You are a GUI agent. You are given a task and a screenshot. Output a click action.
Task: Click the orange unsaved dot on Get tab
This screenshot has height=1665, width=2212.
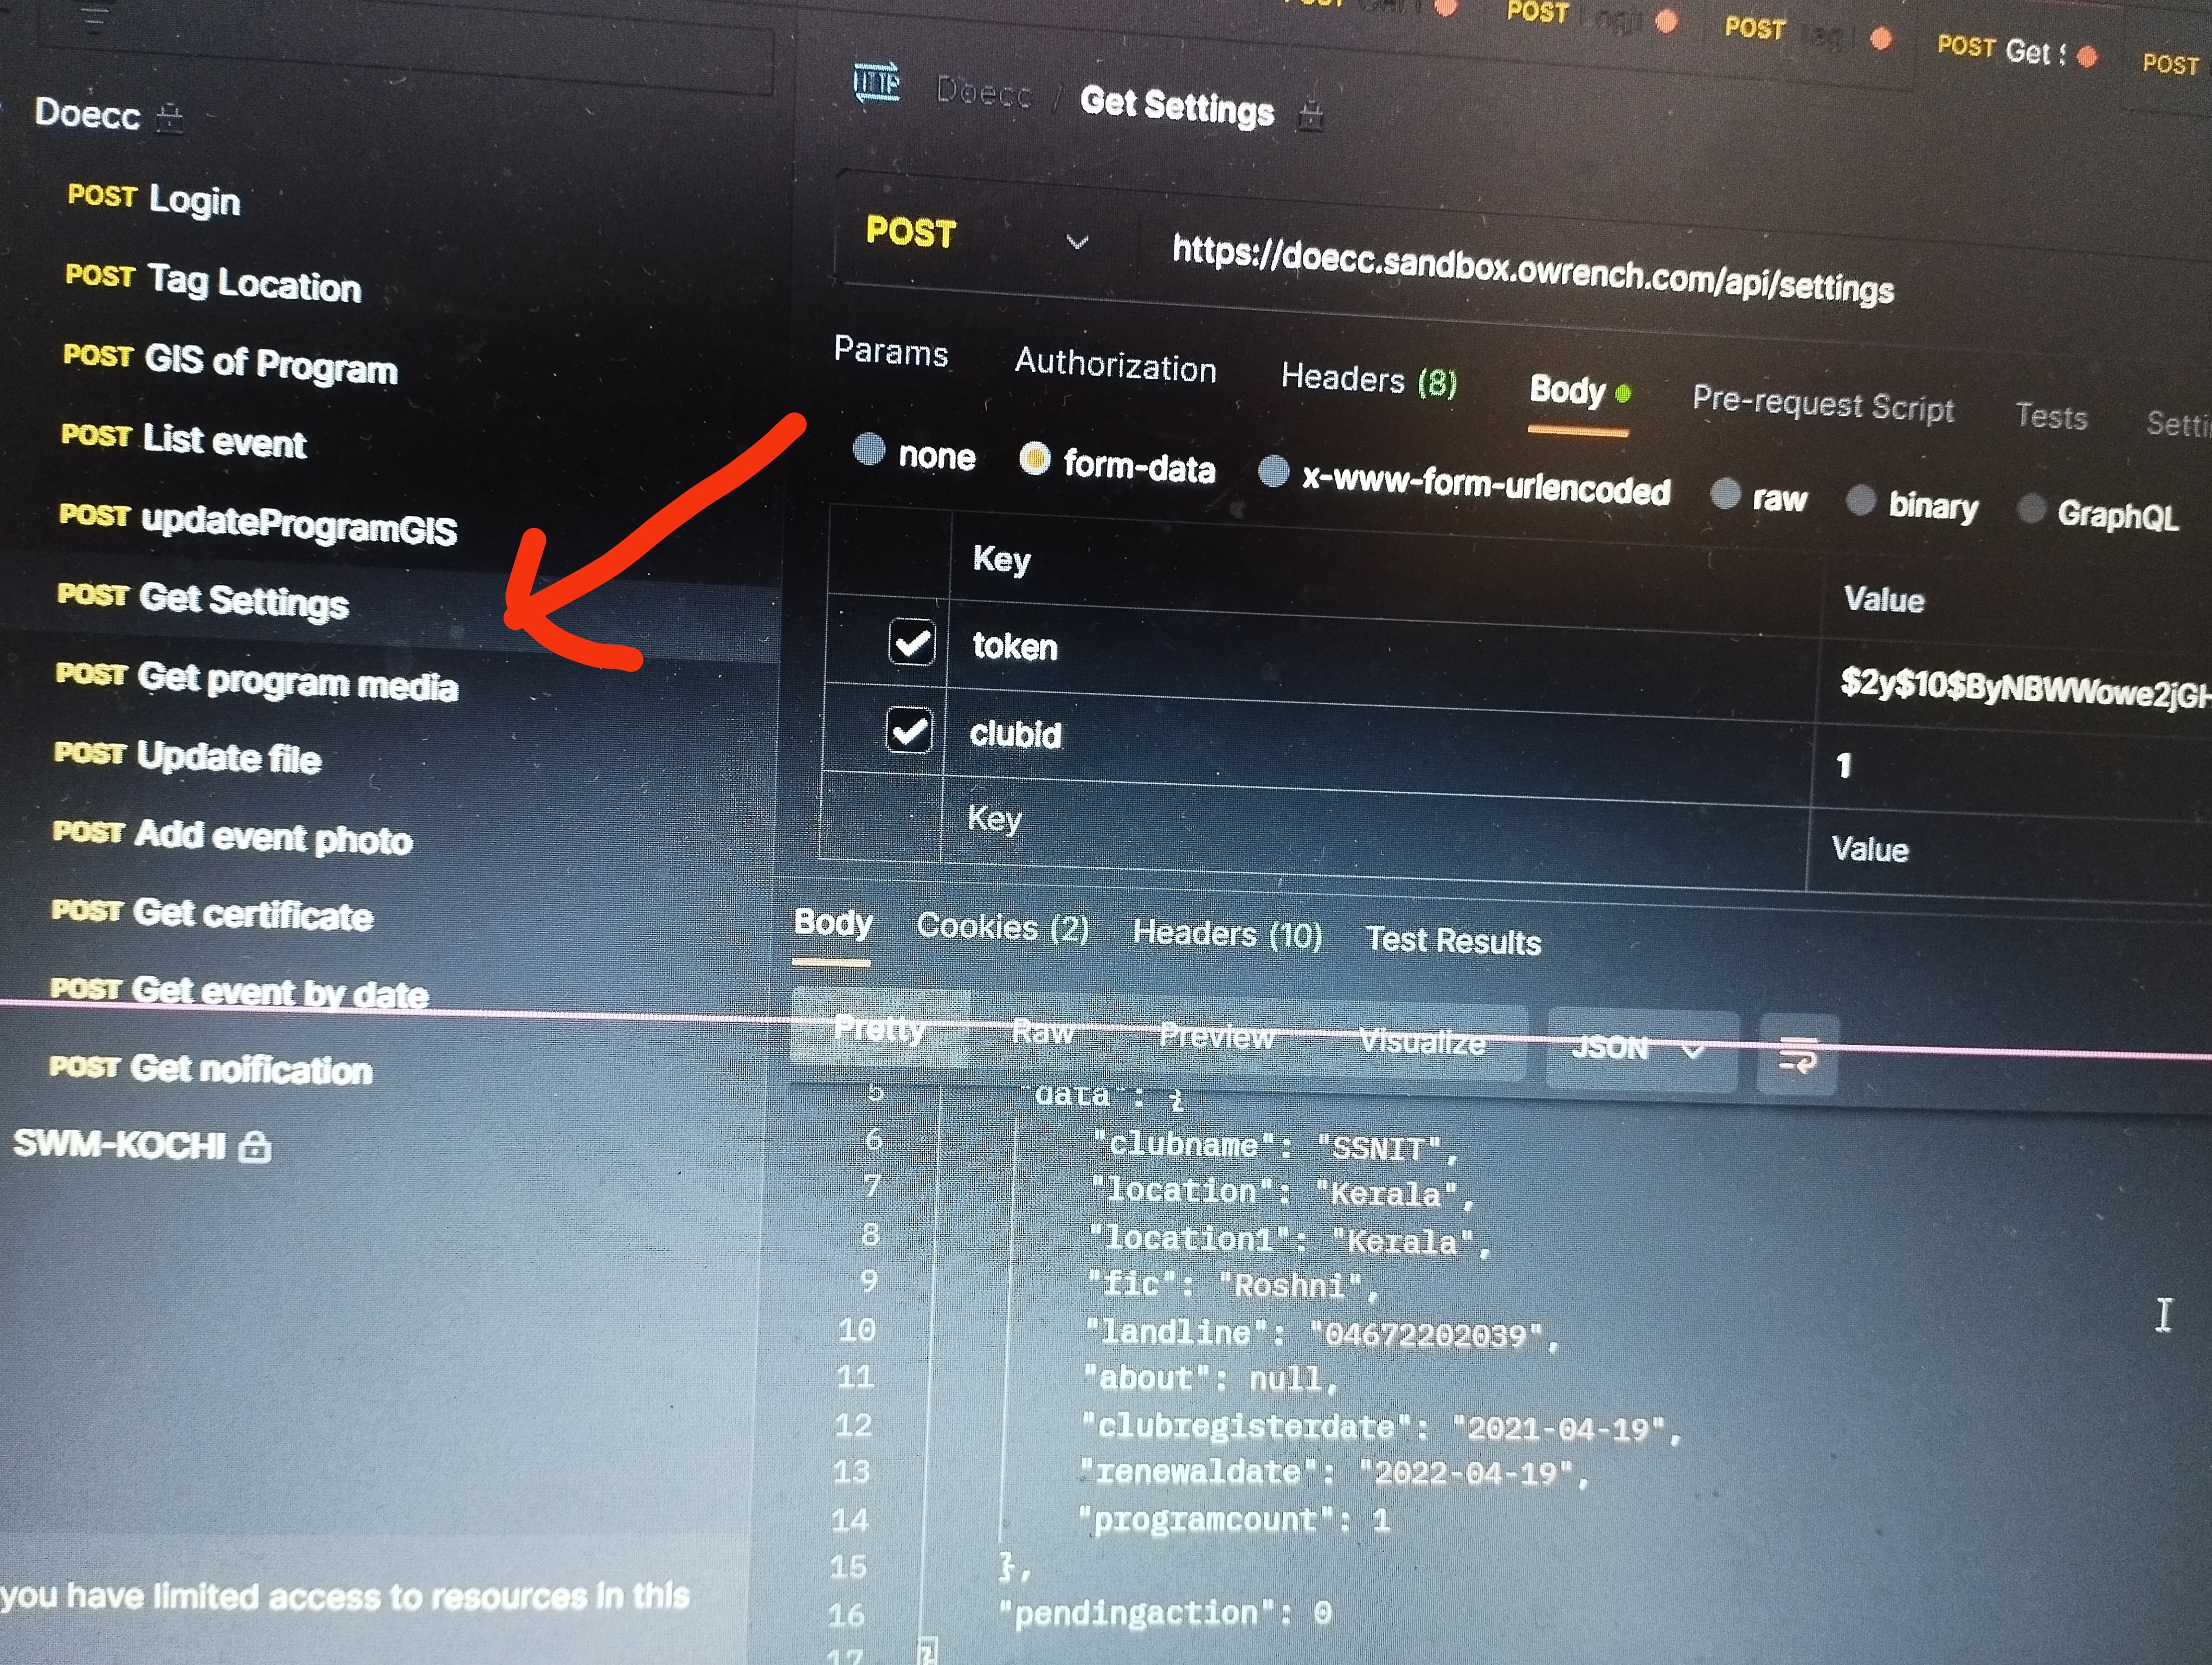click(x=2086, y=56)
